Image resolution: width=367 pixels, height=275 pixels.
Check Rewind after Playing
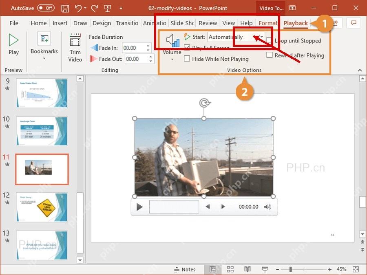(270, 55)
